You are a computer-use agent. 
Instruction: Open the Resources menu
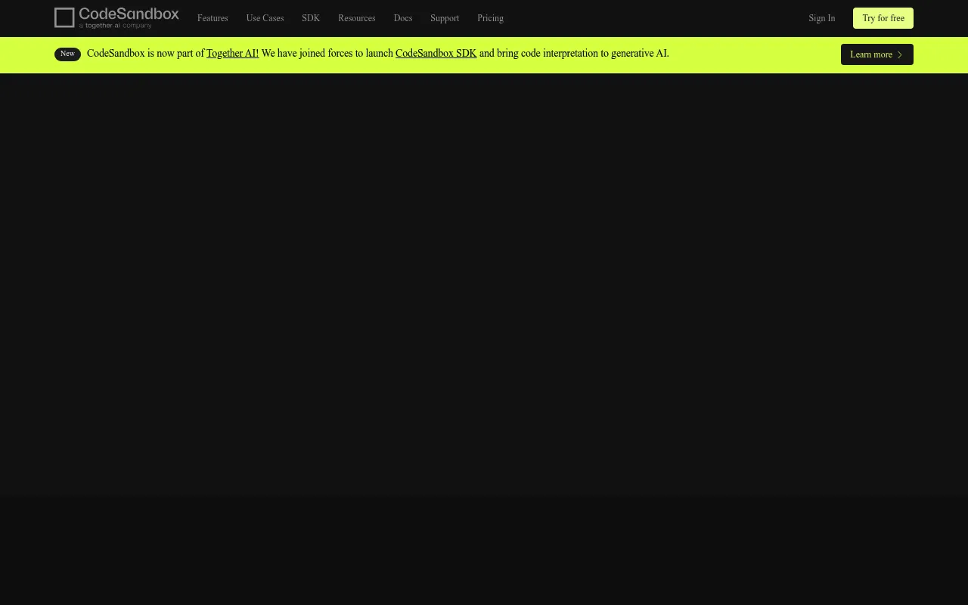(357, 18)
